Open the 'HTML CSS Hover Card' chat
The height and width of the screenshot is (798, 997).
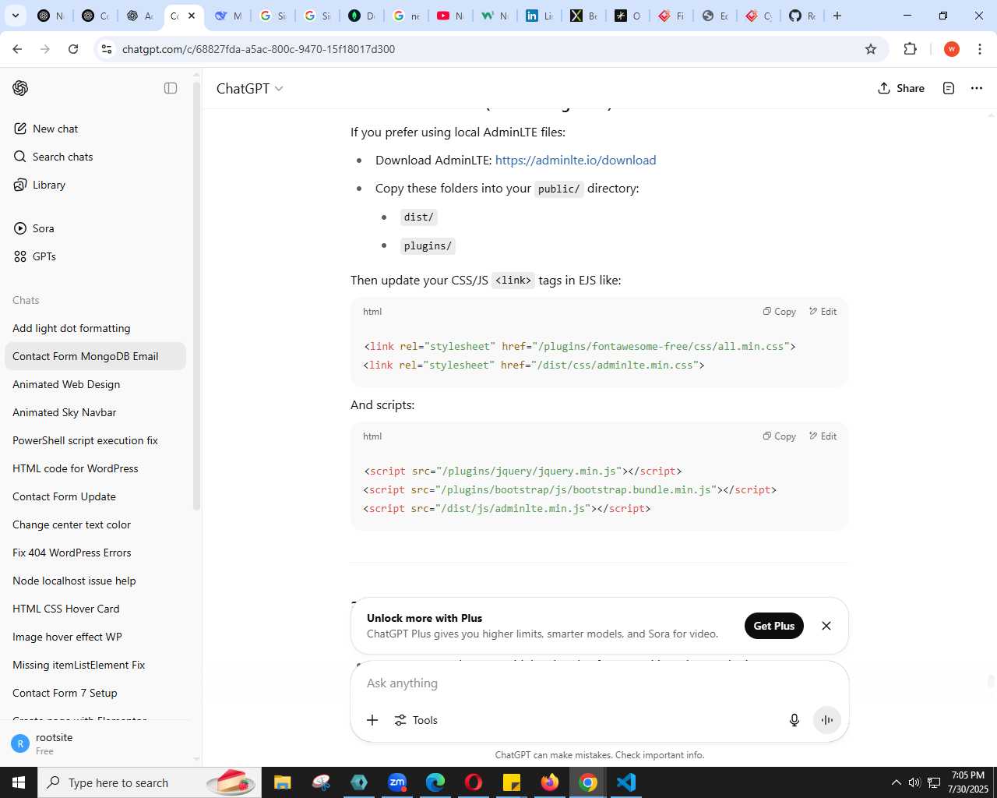95,609
